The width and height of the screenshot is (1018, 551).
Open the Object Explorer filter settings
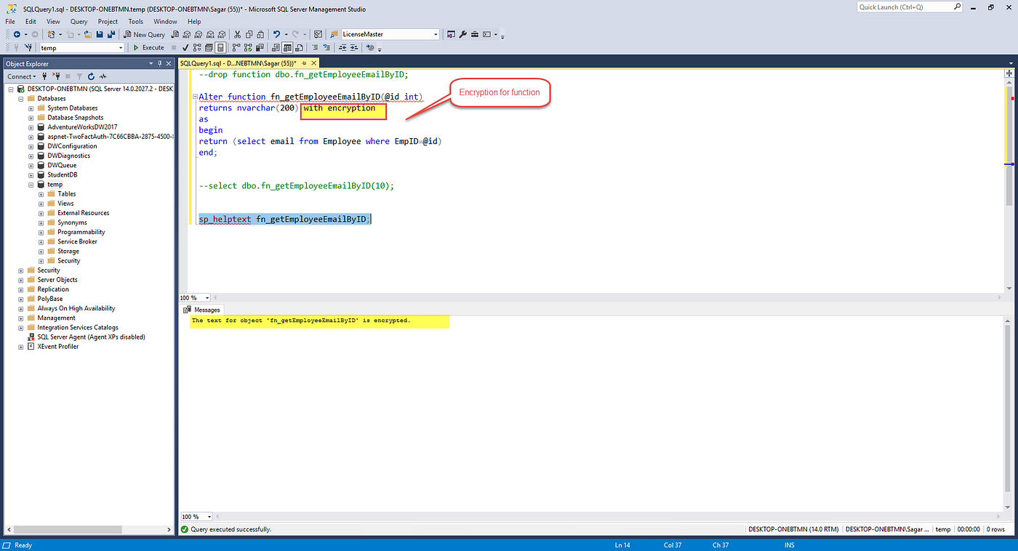click(x=80, y=76)
